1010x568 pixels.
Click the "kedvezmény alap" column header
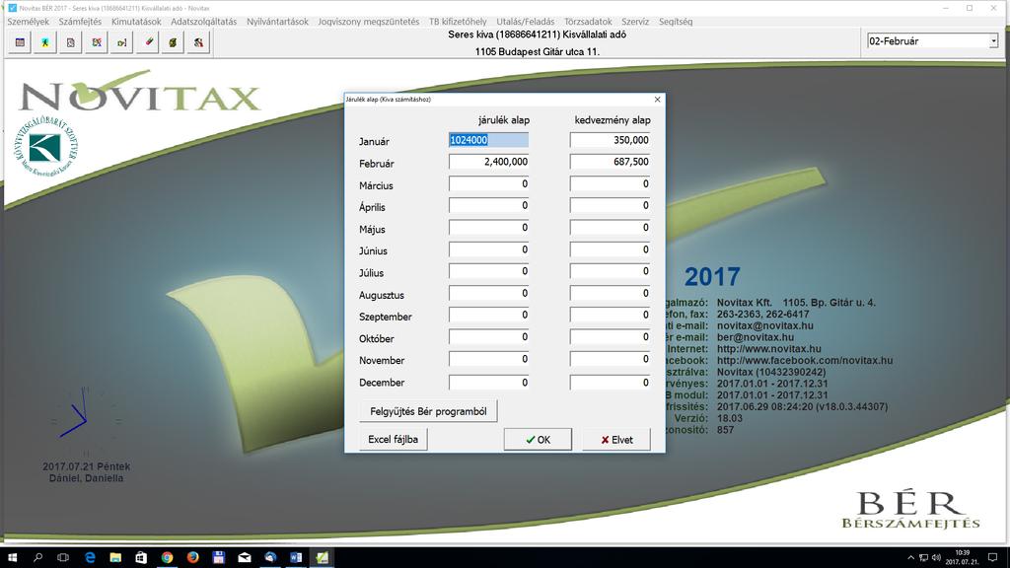pos(613,119)
